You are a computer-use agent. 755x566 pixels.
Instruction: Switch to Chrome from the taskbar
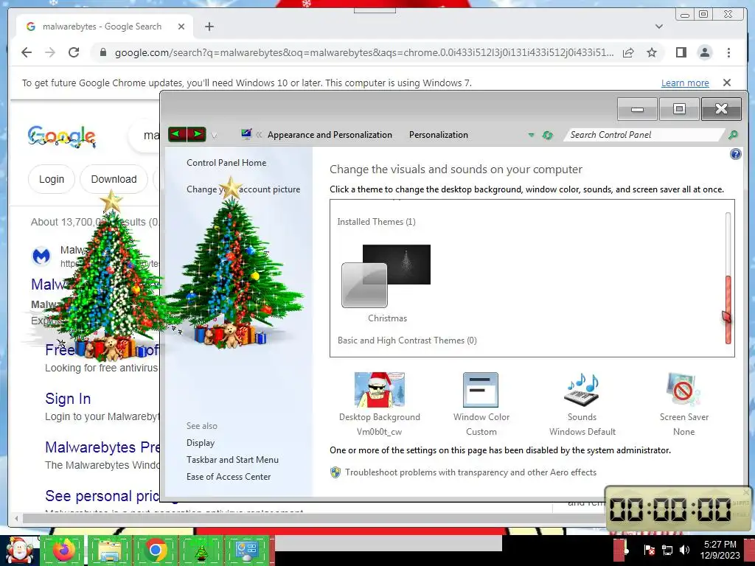tap(155, 550)
